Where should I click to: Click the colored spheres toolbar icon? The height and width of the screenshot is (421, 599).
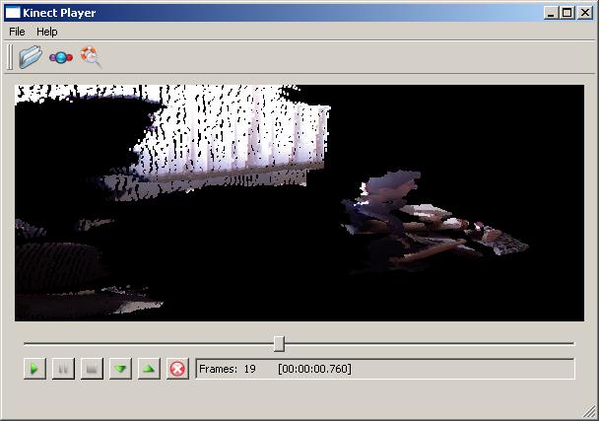[61, 58]
